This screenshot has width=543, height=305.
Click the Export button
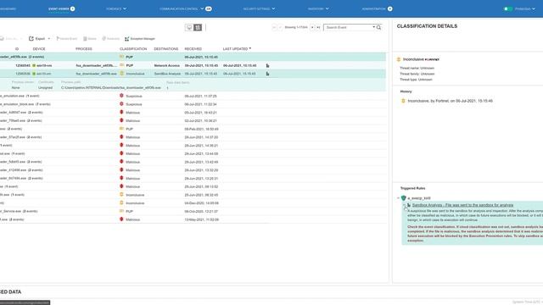[37, 39]
